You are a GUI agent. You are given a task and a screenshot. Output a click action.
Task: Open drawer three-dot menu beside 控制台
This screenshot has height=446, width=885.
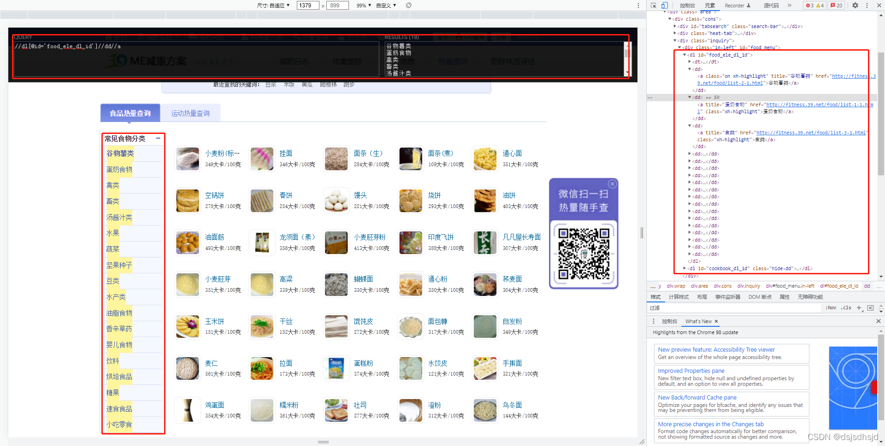[653, 321]
